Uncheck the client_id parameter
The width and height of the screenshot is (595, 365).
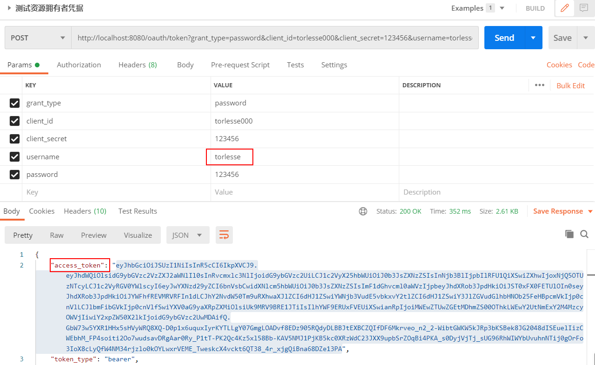click(14, 121)
